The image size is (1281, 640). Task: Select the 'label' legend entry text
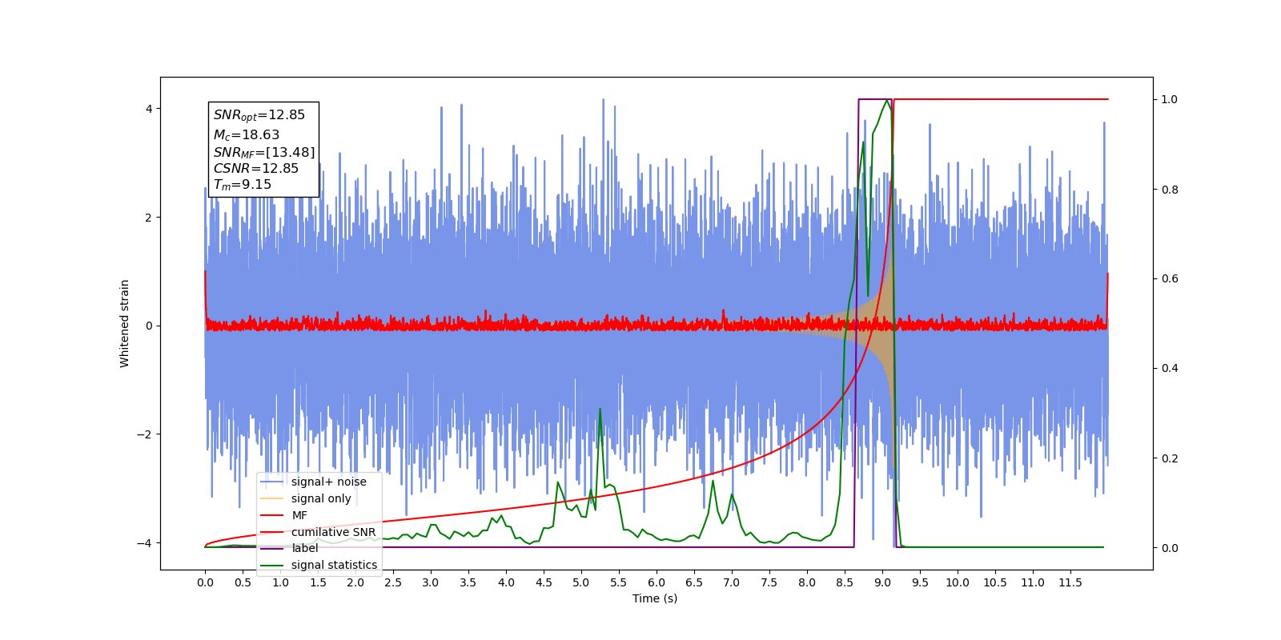click(x=305, y=548)
